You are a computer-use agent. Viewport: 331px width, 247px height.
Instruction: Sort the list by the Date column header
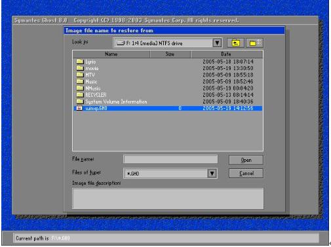[x=227, y=54]
